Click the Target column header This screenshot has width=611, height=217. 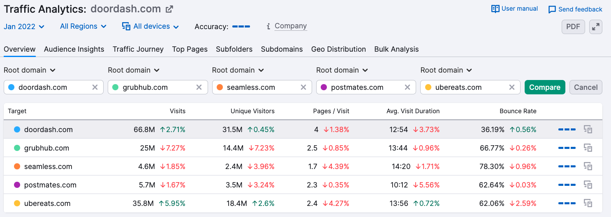pyautogui.click(x=17, y=111)
